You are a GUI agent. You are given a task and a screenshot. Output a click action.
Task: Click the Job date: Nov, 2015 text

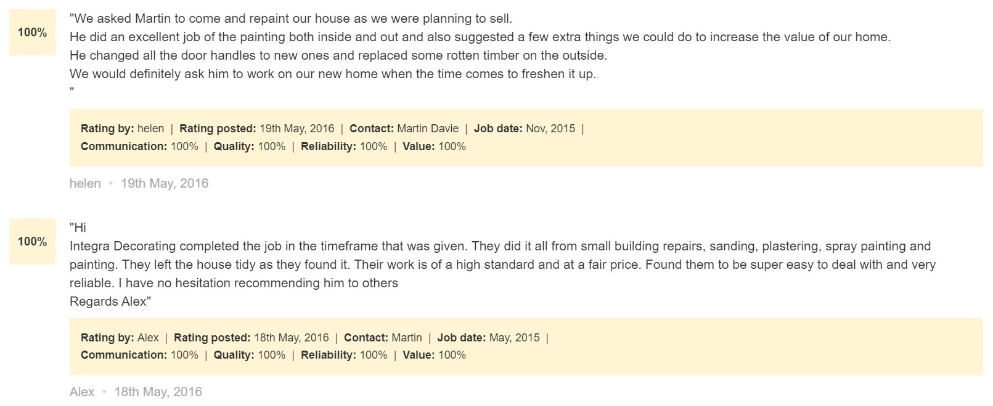coord(525,129)
